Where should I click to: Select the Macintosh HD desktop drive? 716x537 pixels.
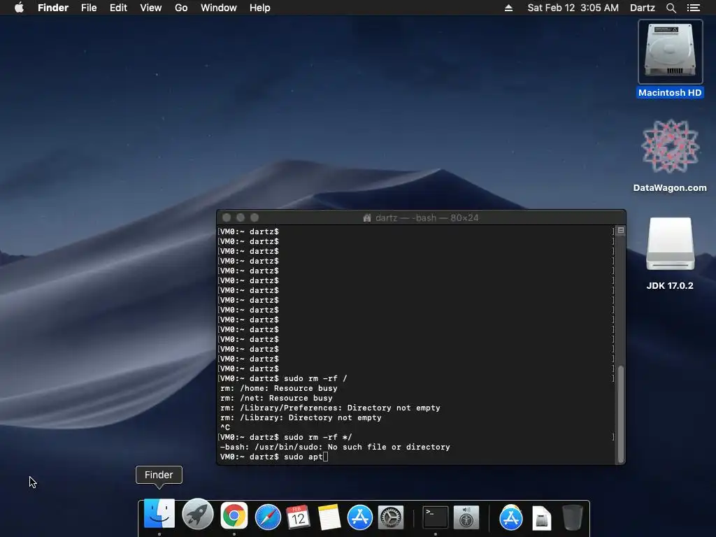pos(671,59)
